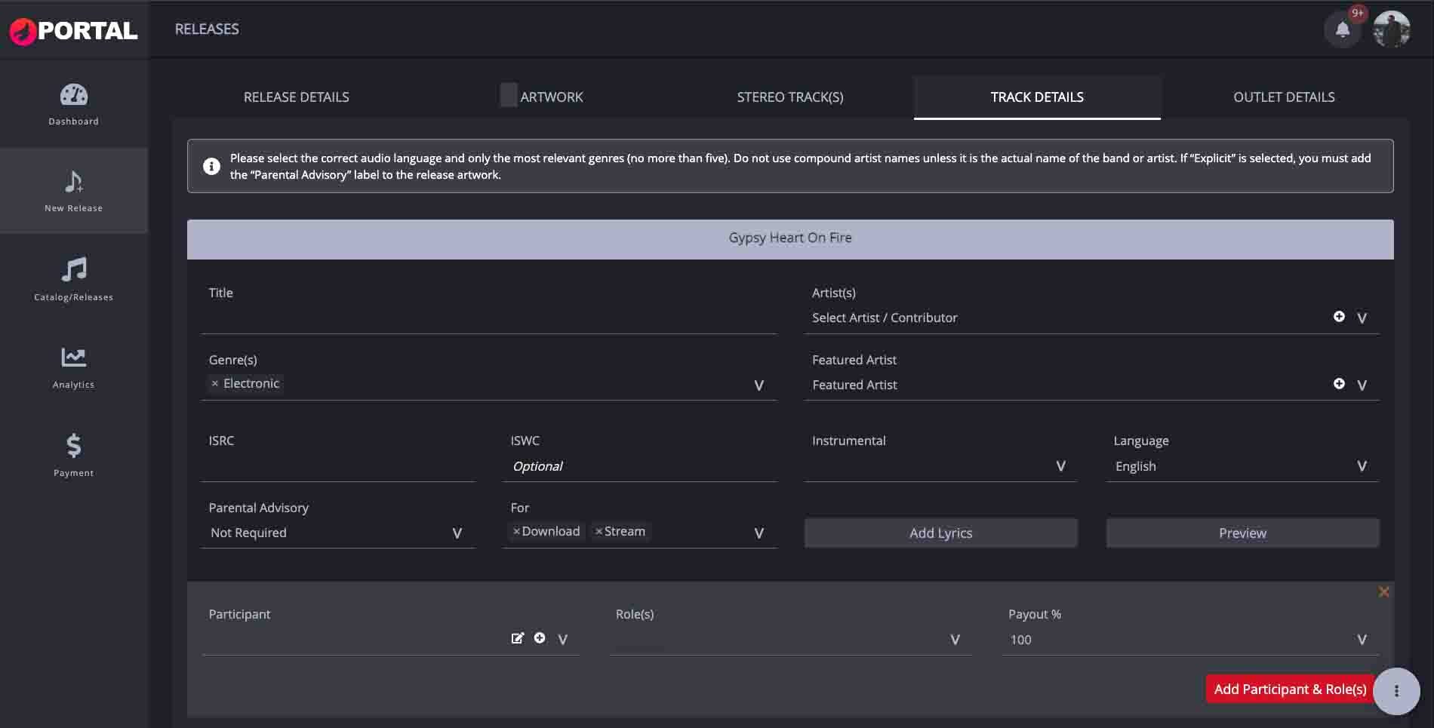Open New Release in sidebar
Screen dimensions: 1434x728
73,191
